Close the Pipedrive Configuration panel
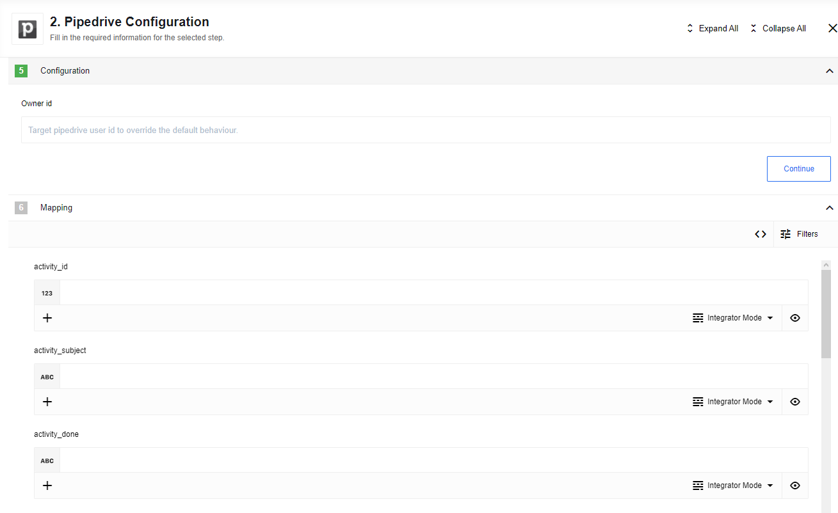The image size is (838, 513). [832, 28]
